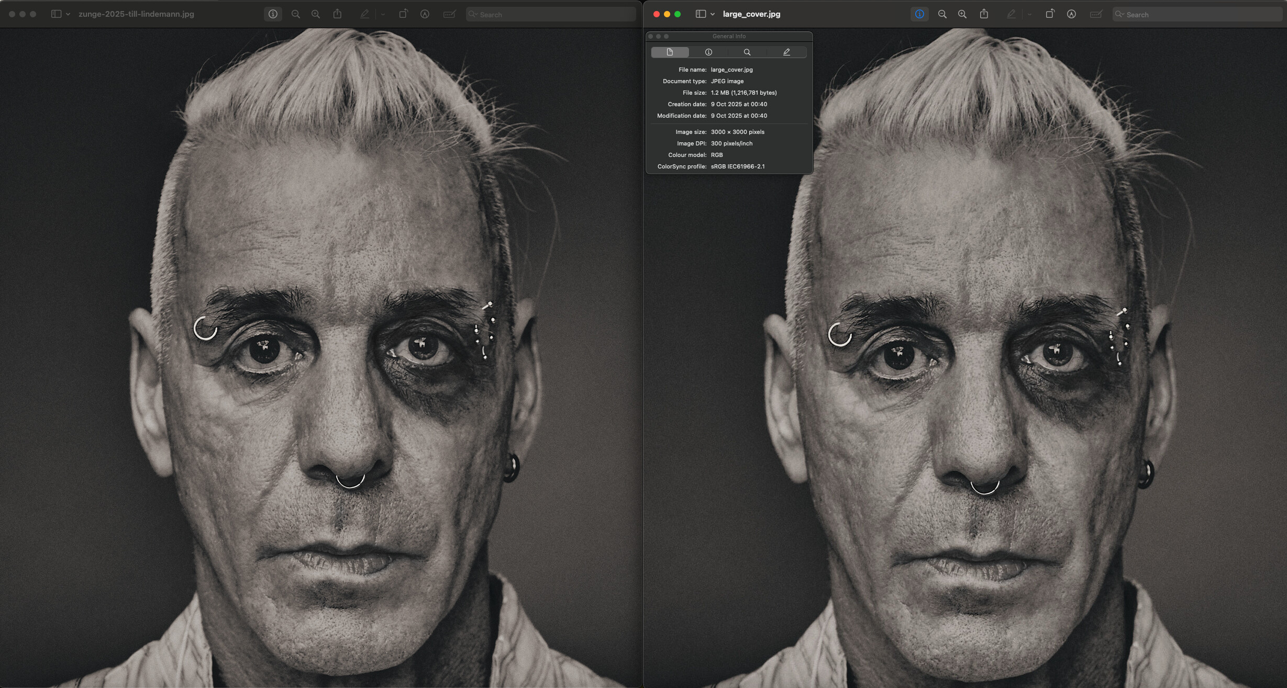The image size is (1287, 688).
Task: Open Markup toolbar in large_cover.jpg window
Action: (1071, 14)
